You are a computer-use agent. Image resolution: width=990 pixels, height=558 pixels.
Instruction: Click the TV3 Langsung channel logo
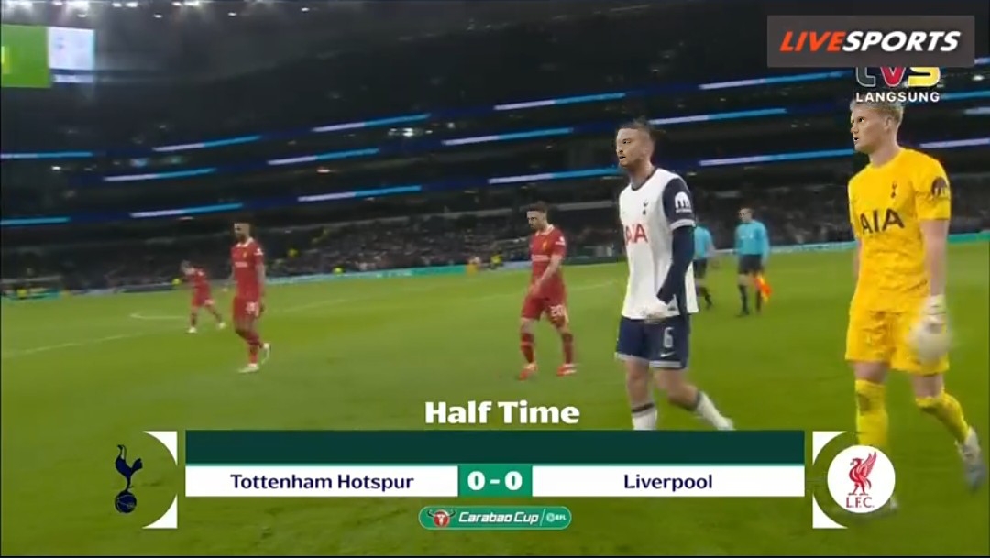tap(897, 84)
